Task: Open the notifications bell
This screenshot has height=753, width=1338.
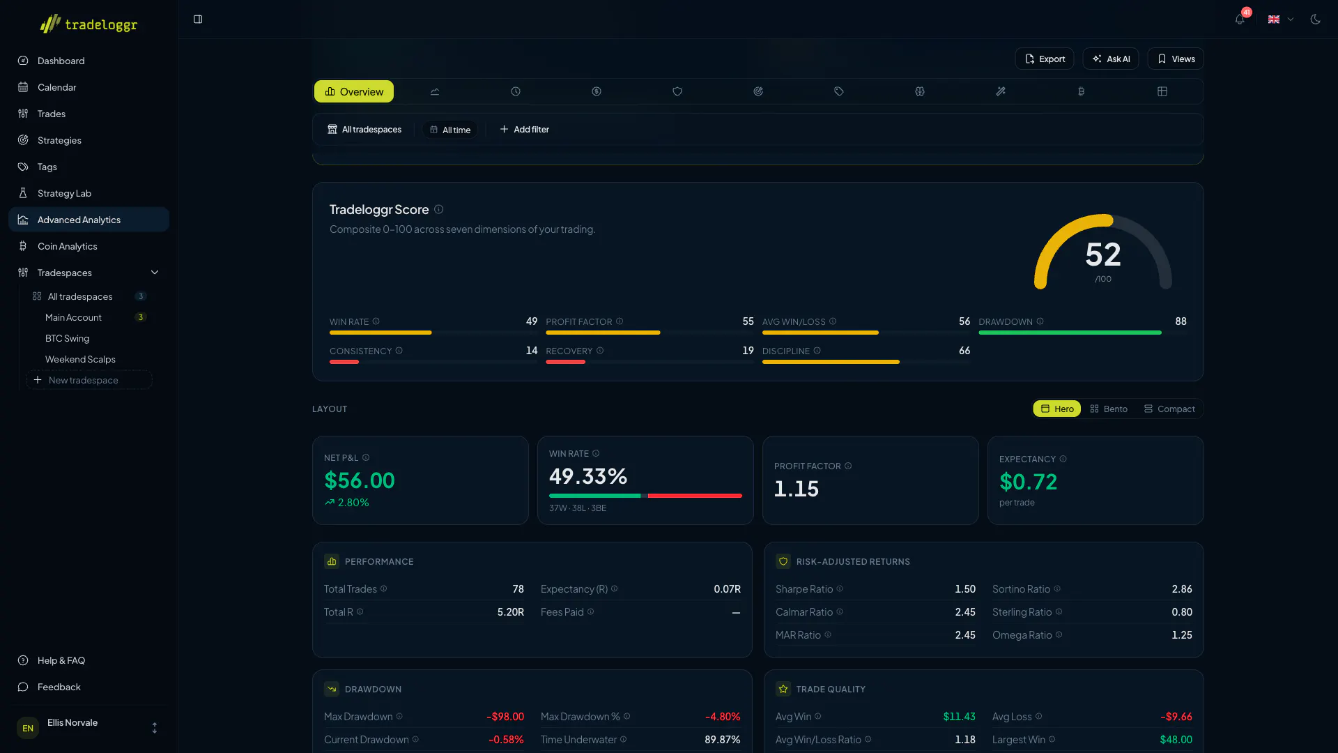Action: [1240, 20]
